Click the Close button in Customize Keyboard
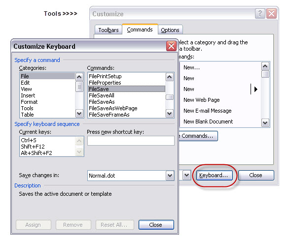Image resolution: width=290 pixels, height=243 pixels. [x=156, y=225]
